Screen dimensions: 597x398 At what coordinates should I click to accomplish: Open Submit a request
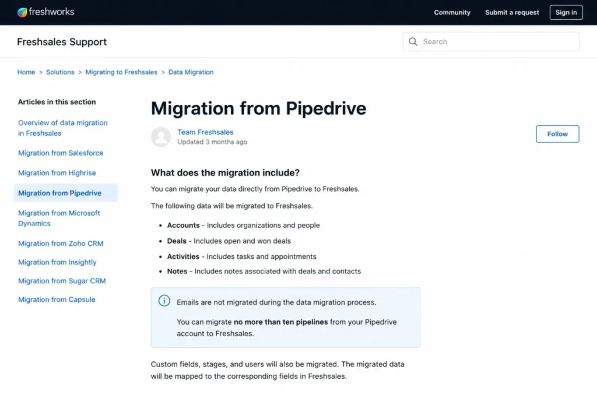[x=512, y=12]
